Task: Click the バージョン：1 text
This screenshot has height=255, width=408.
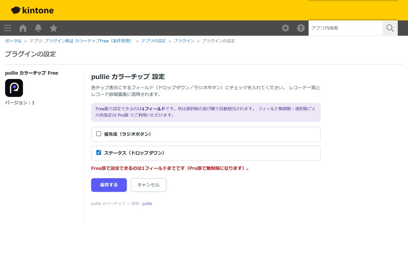Action: tap(20, 102)
